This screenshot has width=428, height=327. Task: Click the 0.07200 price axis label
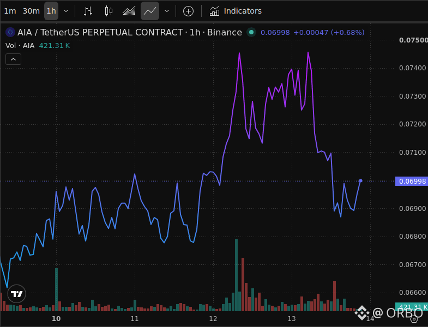coord(412,124)
